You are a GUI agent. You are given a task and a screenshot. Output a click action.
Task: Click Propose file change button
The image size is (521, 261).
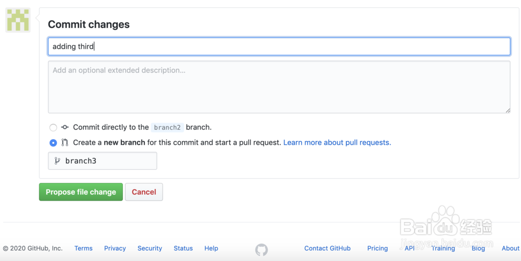coord(81,192)
